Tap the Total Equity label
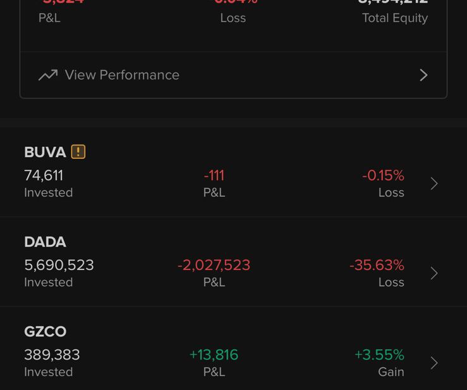The height and width of the screenshot is (390, 467). (395, 18)
